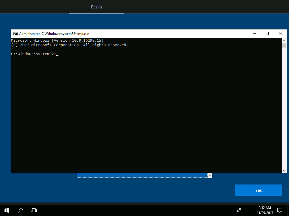Click the 2017 Microsoft Corporation copyright line
This screenshot has height=216, width=289.
coord(70,45)
